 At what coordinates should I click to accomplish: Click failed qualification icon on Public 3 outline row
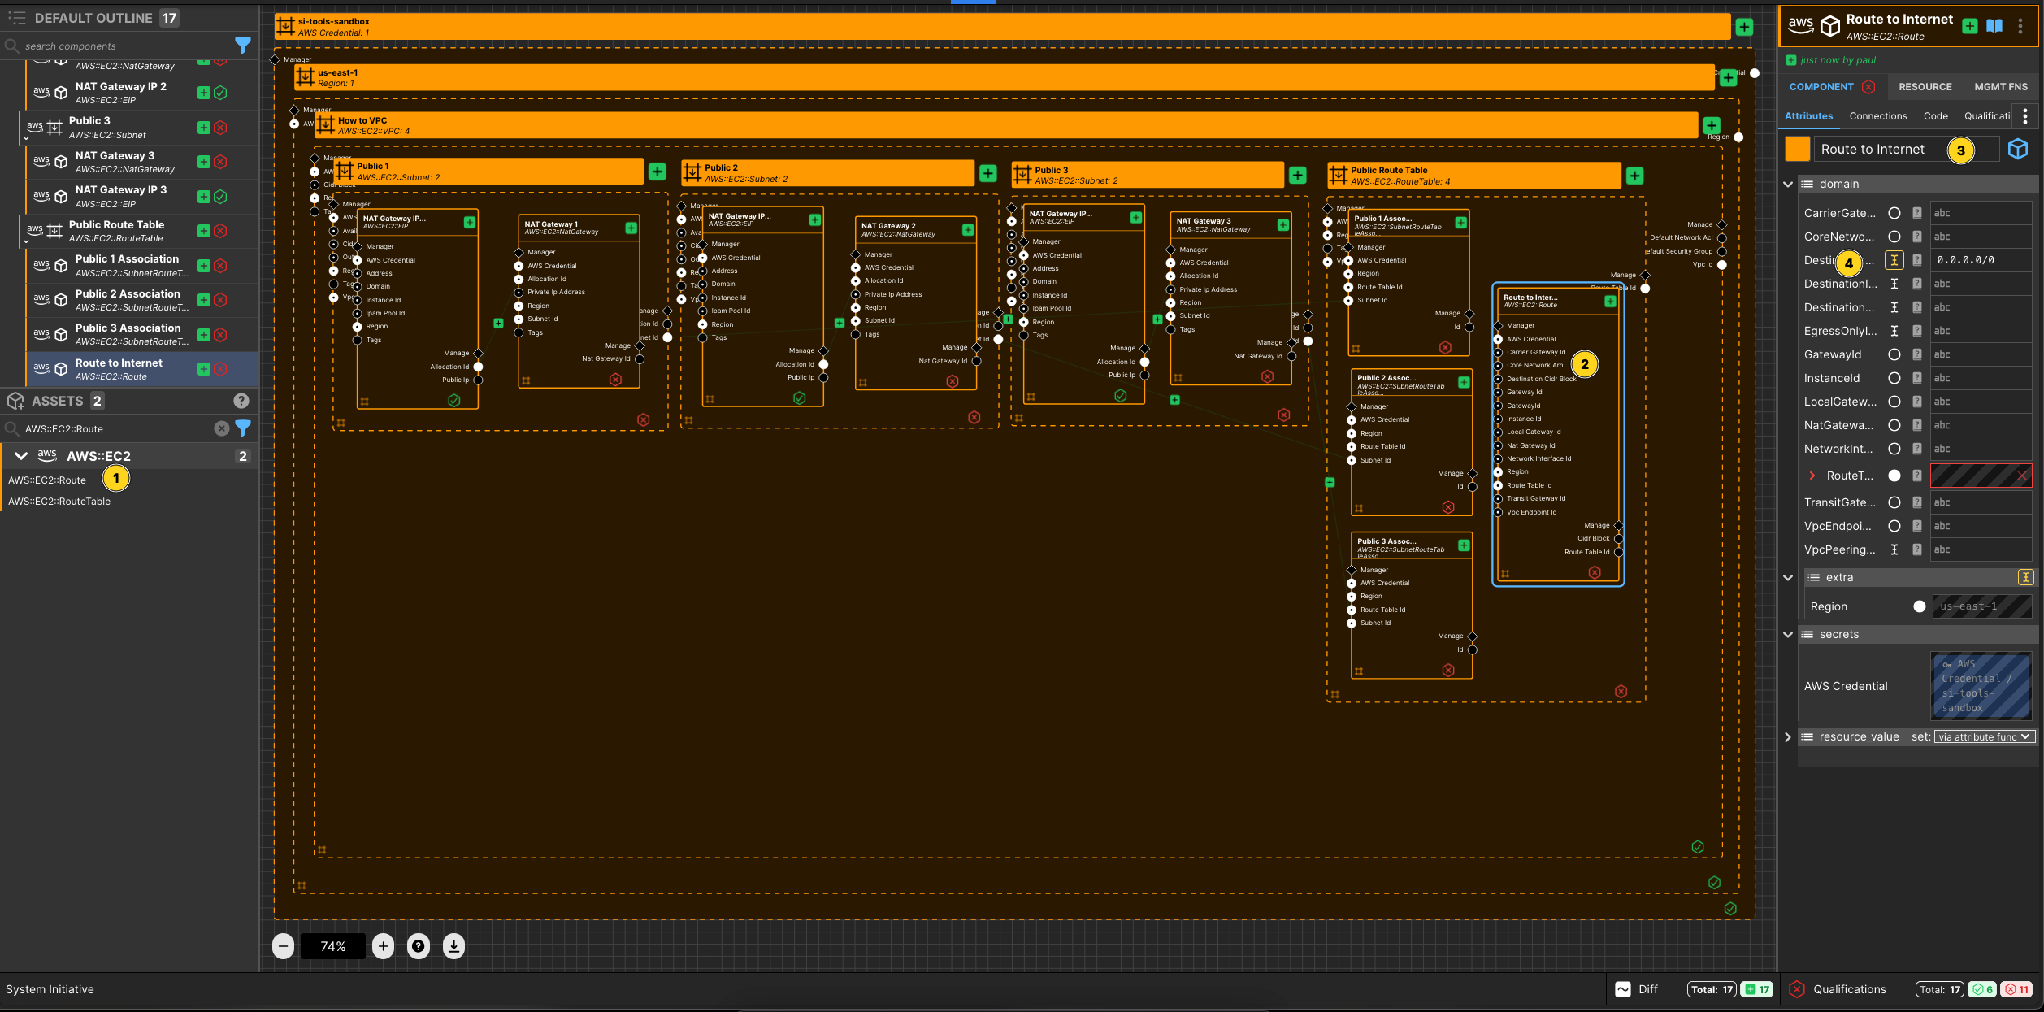tap(220, 128)
